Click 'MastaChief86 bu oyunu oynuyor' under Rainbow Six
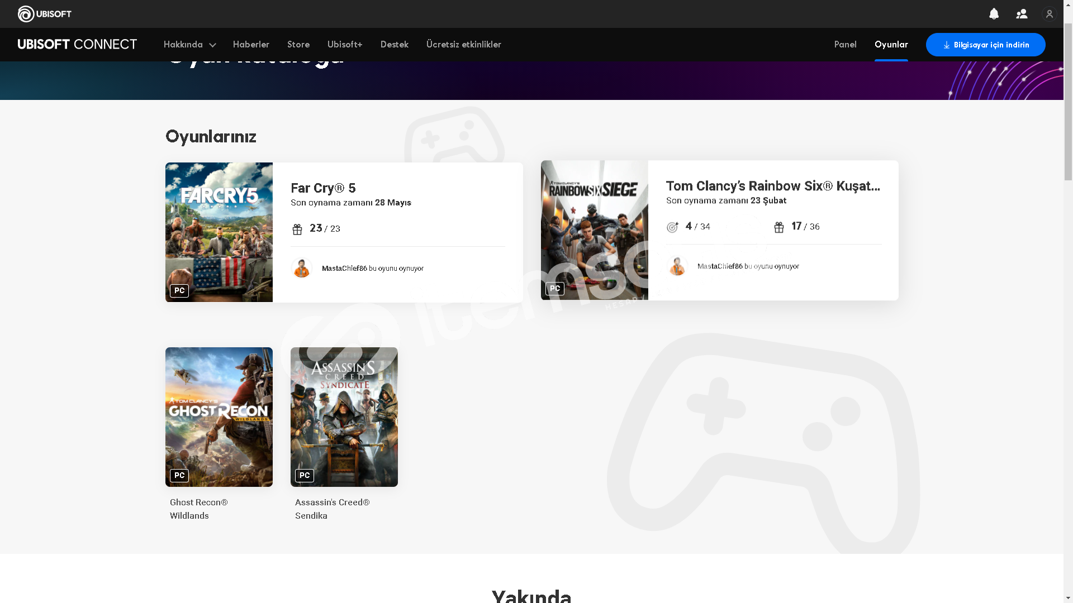Screen dimensions: 1073x603 (748, 266)
